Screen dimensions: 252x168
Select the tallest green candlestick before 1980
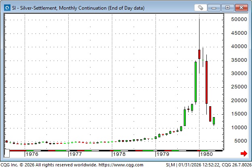coord(195,82)
